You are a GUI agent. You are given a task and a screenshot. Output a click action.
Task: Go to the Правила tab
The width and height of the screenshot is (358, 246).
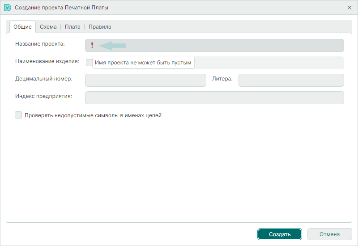(x=100, y=27)
